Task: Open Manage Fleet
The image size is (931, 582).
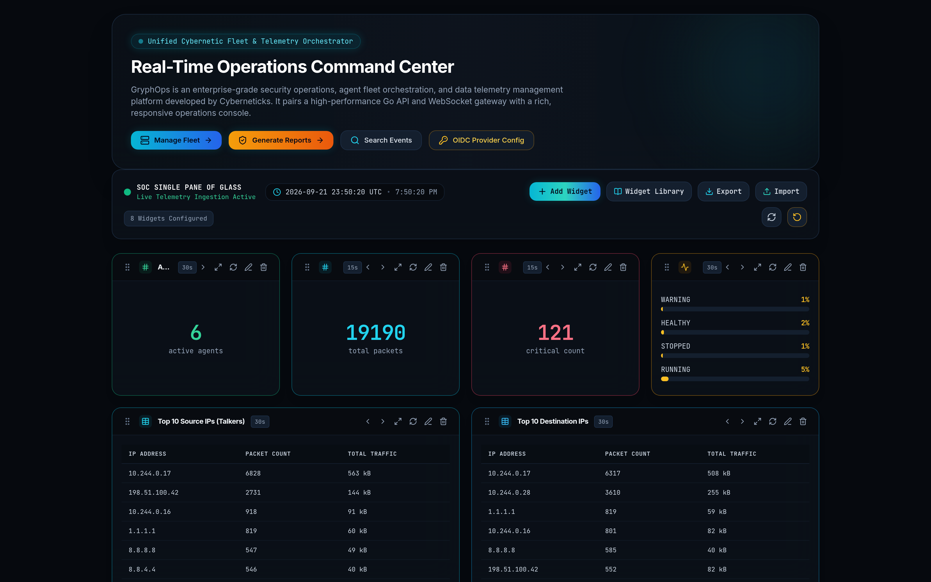Action: [x=176, y=140]
